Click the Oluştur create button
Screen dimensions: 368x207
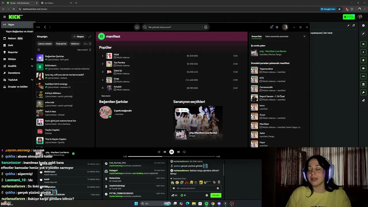[x=78, y=37]
